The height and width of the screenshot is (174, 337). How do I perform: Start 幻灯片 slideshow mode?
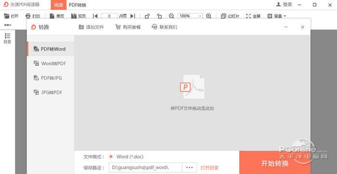click(230, 16)
